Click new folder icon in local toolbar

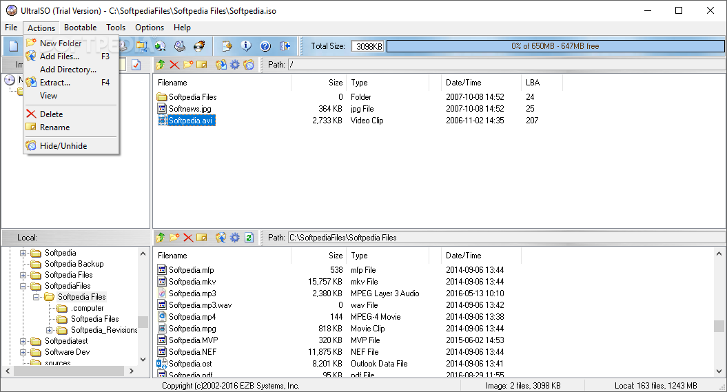pyautogui.click(x=174, y=238)
